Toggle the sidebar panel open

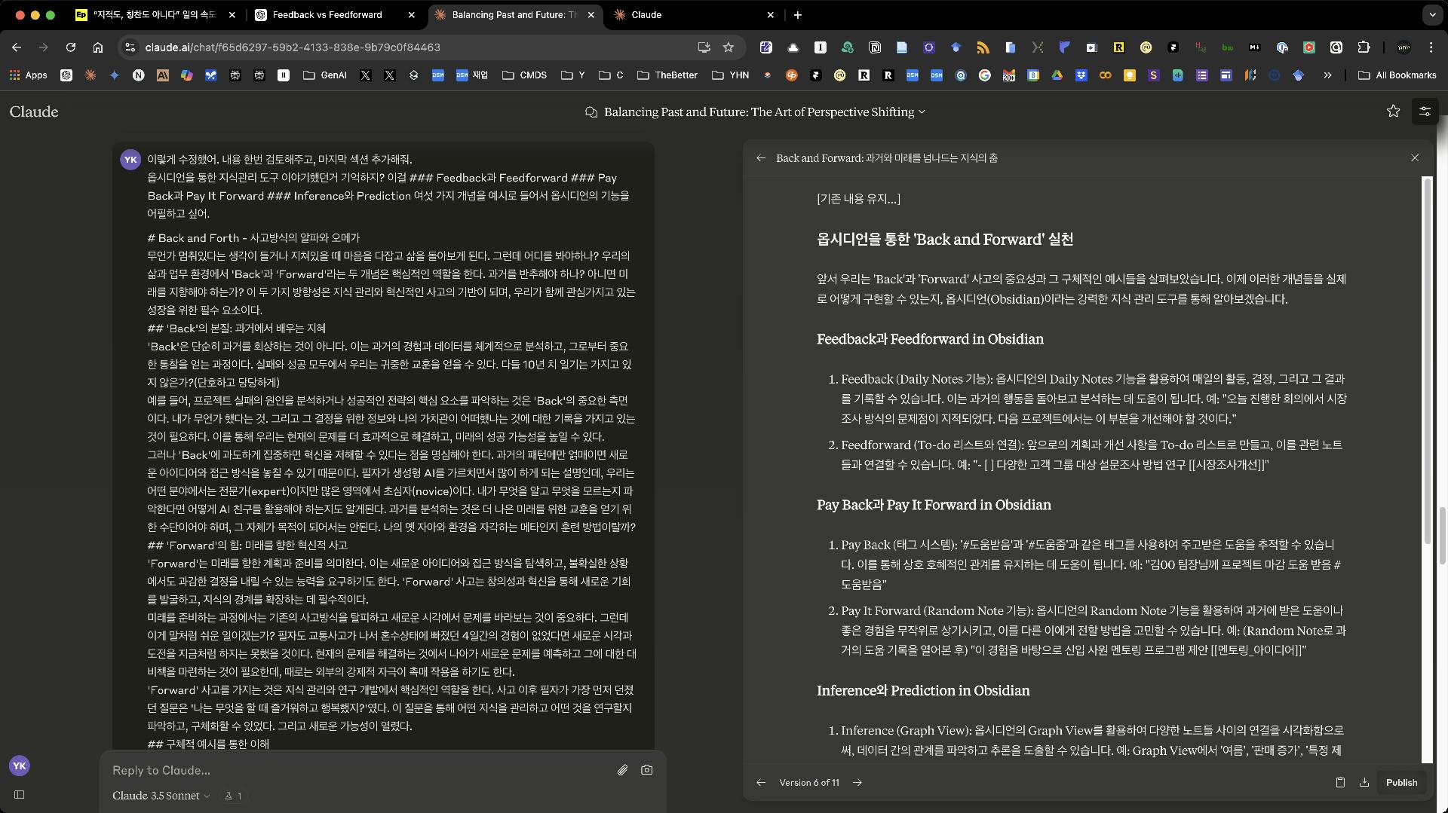pos(20,794)
